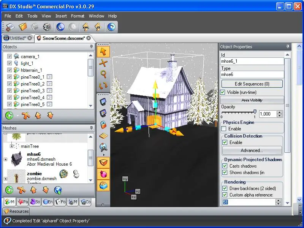This screenshot has width=304, height=228.
Task: Open a file with the folder icon
Action: [23, 27]
